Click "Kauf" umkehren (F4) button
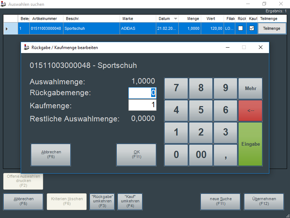 (x=130, y=201)
